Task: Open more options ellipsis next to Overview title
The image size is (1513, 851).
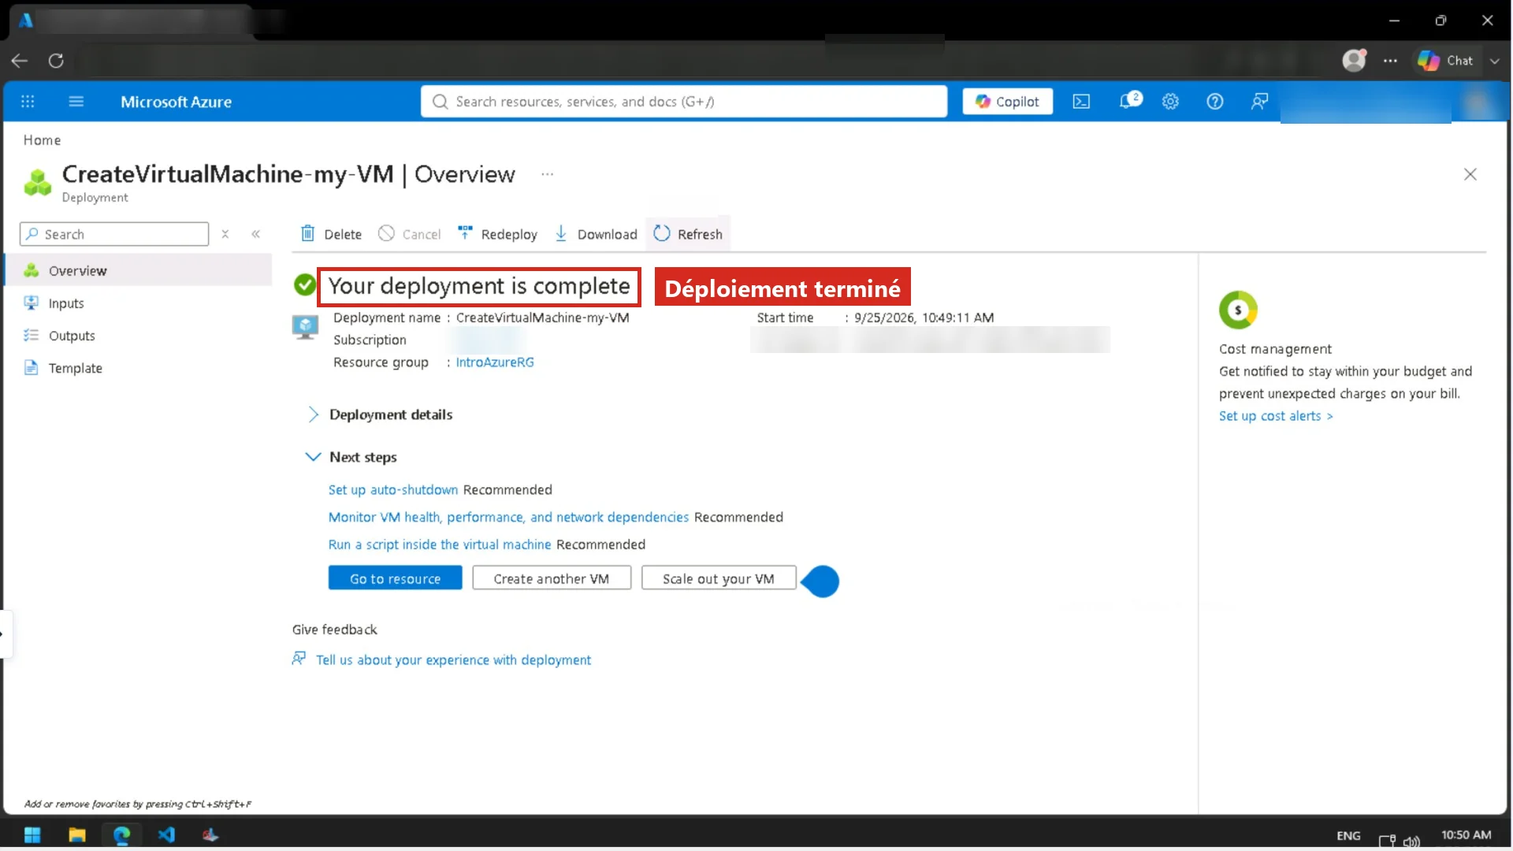Action: [547, 174]
